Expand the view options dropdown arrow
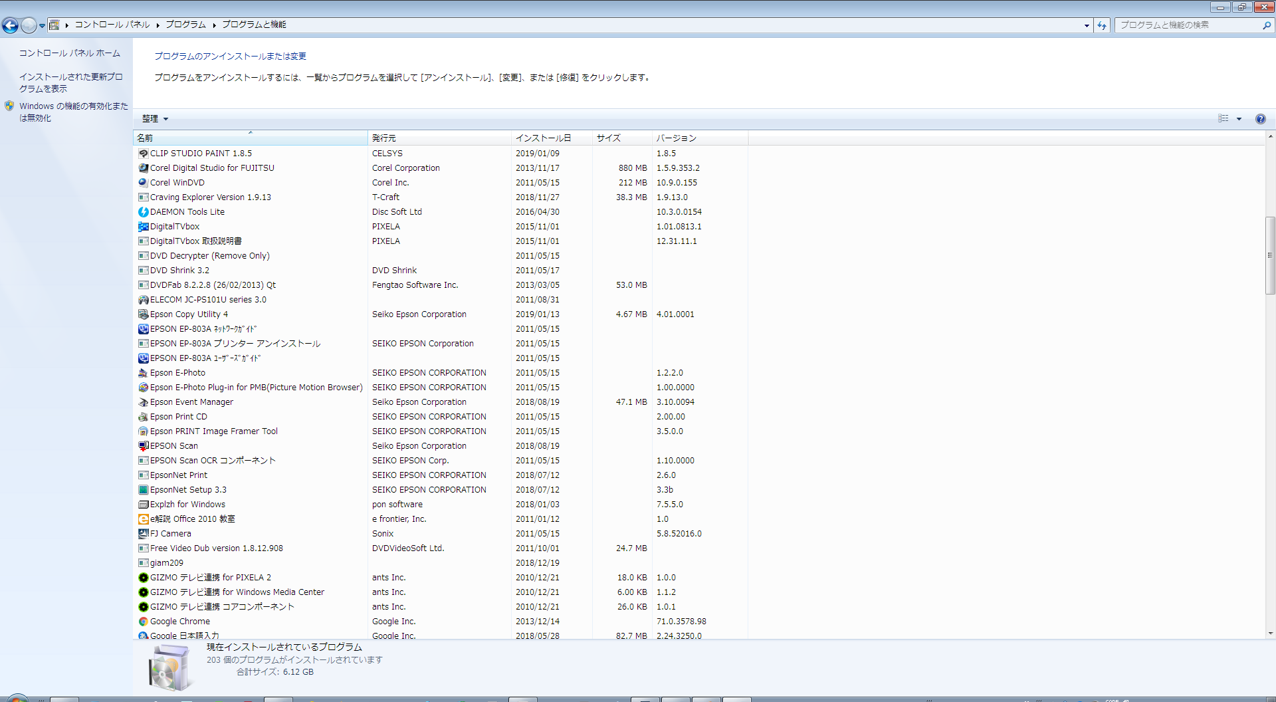Image resolution: width=1276 pixels, height=702 pixels. pyautogui.click(x=1239, y=119)
